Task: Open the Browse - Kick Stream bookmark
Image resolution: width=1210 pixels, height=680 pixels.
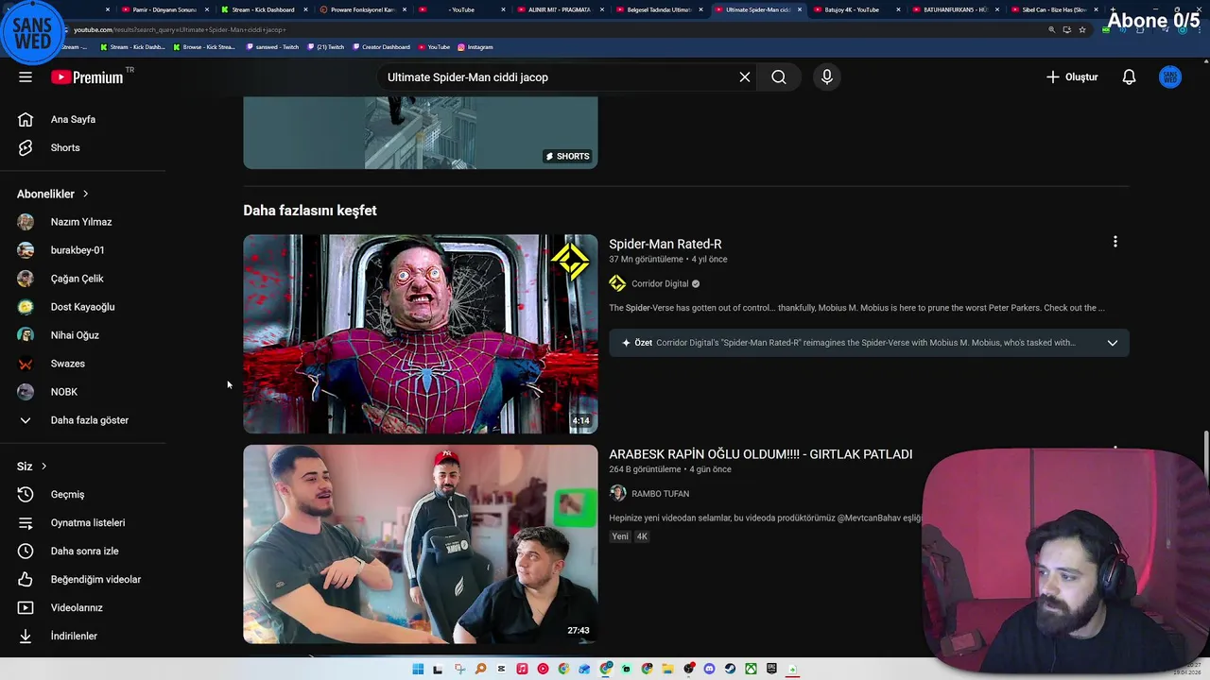Action: 203,47
